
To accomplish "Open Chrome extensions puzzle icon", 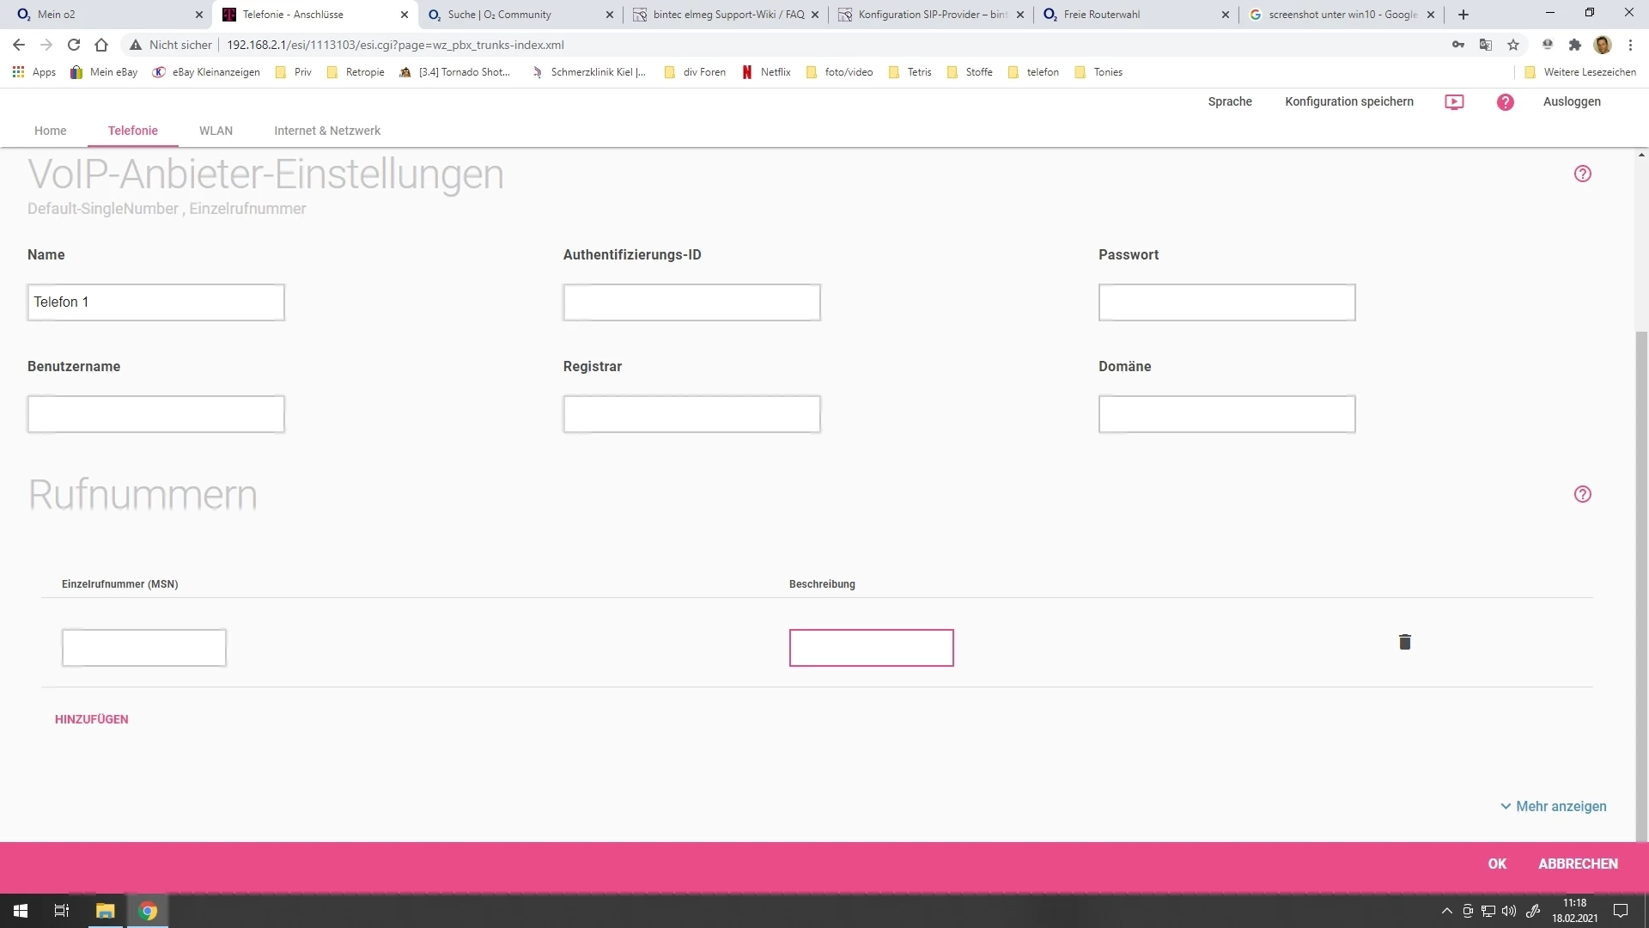I will [x=1574, y=45].
